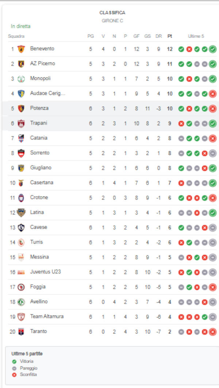Click the Juventus U23 team logo
Viewport: 219px width, 388px height.
pos(21,272)
